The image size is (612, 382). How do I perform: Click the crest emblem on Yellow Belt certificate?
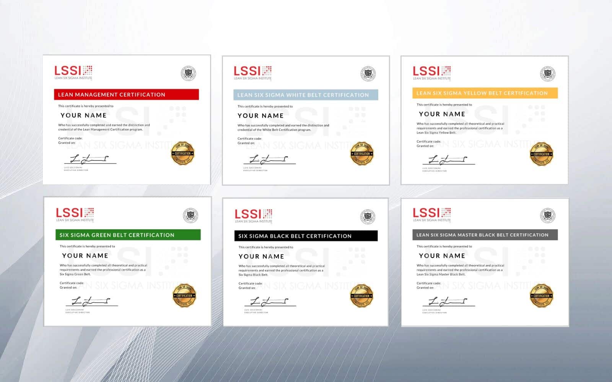click(547, 73)
